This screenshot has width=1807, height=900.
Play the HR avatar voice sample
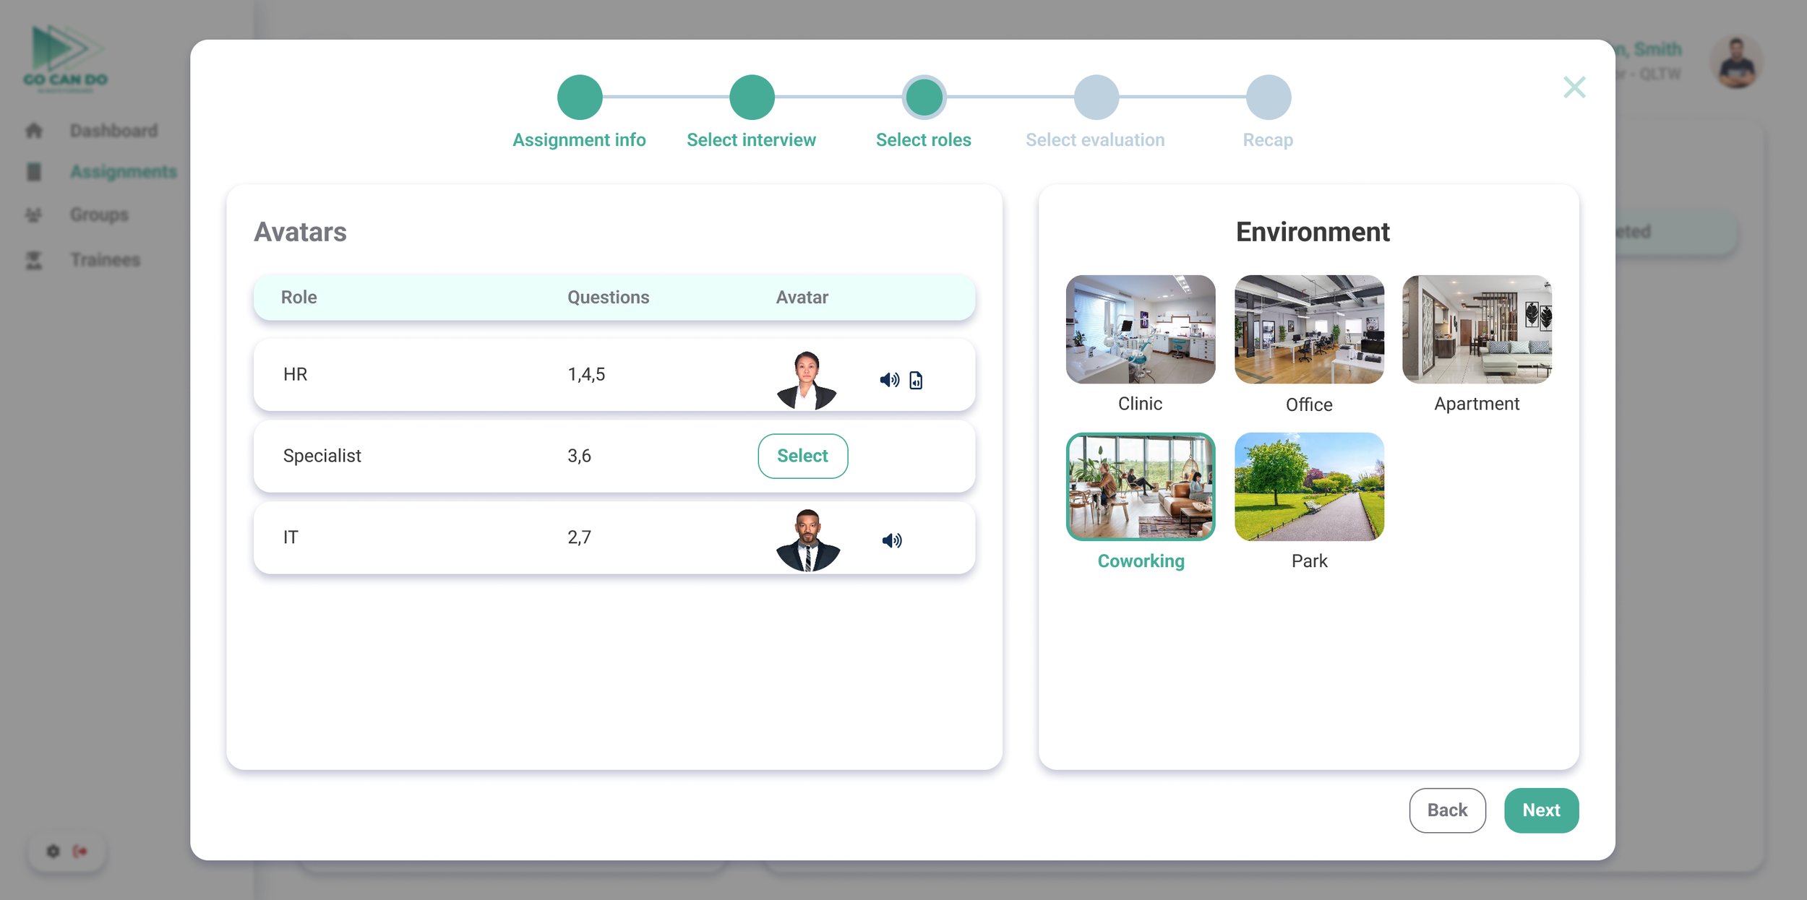coord(889,380)
